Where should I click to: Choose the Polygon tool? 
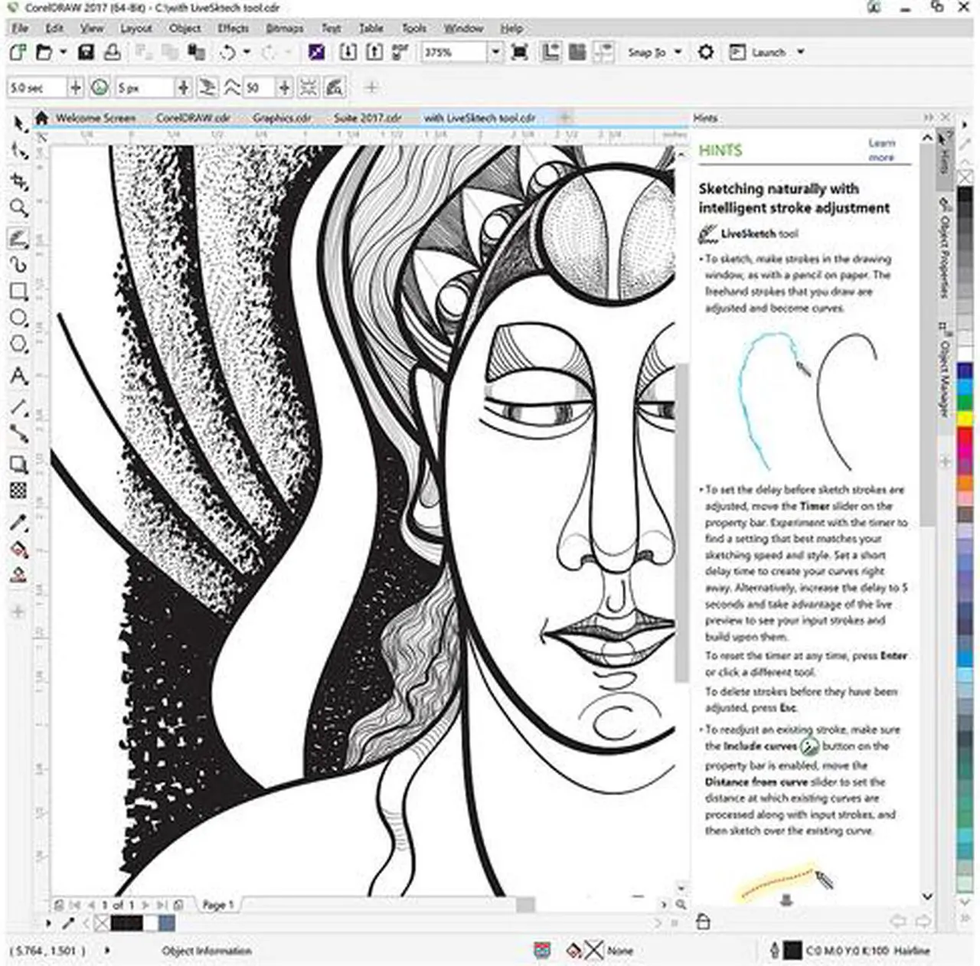(x=18, y=345)
